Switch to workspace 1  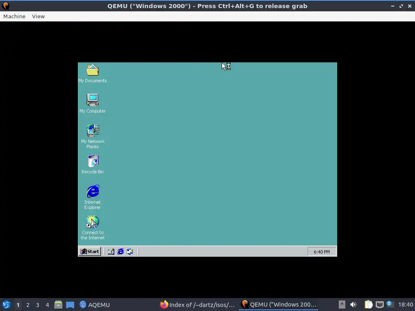tap(18, 305)
